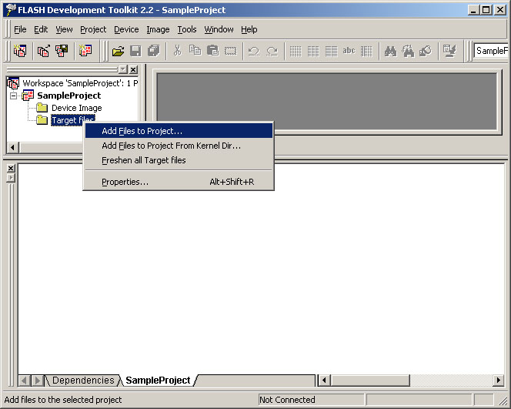Click the project selector combo box
Viewport: 511px width, 409px height.
pos(491,51)
